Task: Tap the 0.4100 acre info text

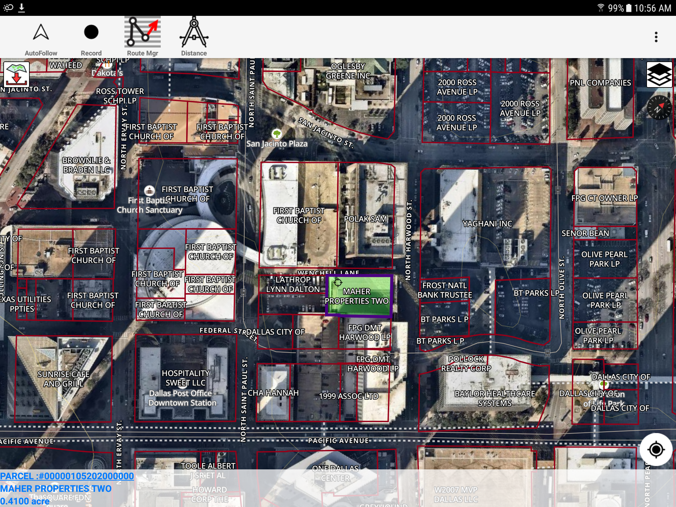Action: [25, 501]
